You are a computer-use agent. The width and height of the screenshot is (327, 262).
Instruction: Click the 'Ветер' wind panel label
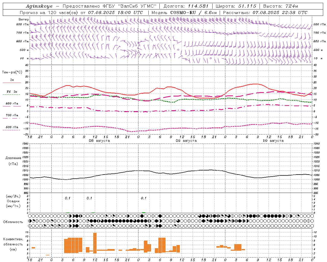tap(24, 19)
